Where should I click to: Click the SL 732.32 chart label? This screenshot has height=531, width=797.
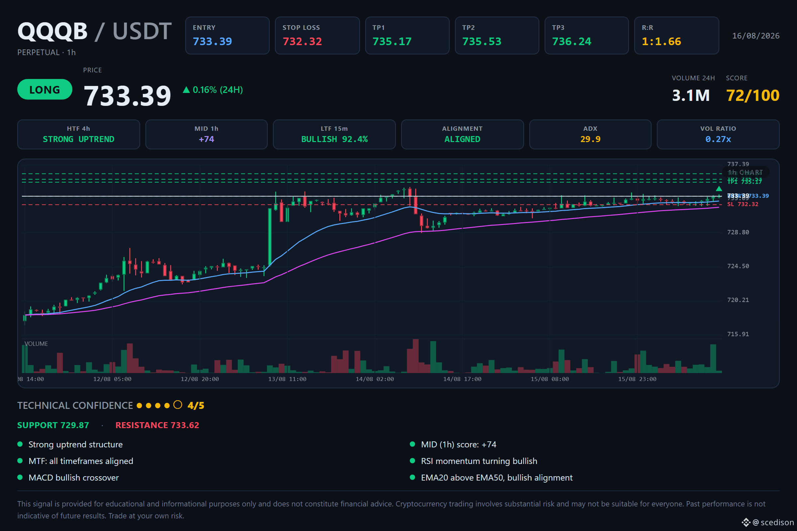coord(743,204)
